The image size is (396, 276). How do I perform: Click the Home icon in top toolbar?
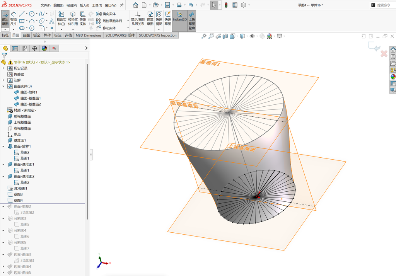pos(136,5)
